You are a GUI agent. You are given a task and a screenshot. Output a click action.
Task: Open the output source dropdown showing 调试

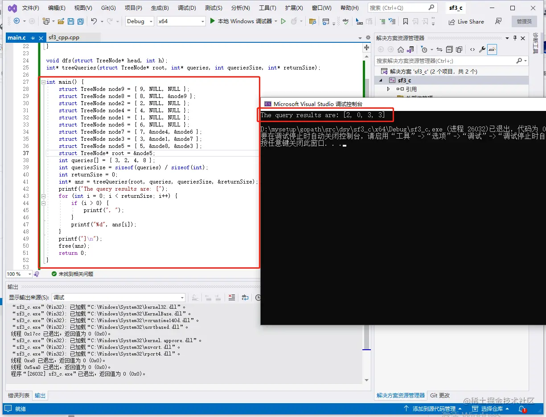119,298
